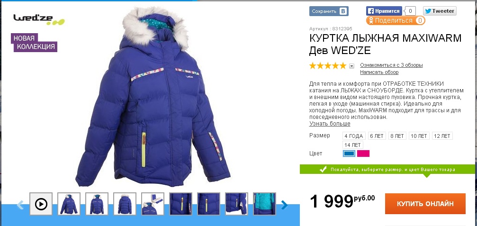Click the left carousel arrow
This screenshot has width=477, height=226.
(20, 205)
